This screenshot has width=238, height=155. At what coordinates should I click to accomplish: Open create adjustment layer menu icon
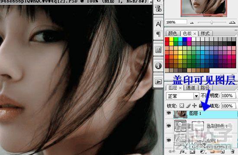click(x=202, y=152)
